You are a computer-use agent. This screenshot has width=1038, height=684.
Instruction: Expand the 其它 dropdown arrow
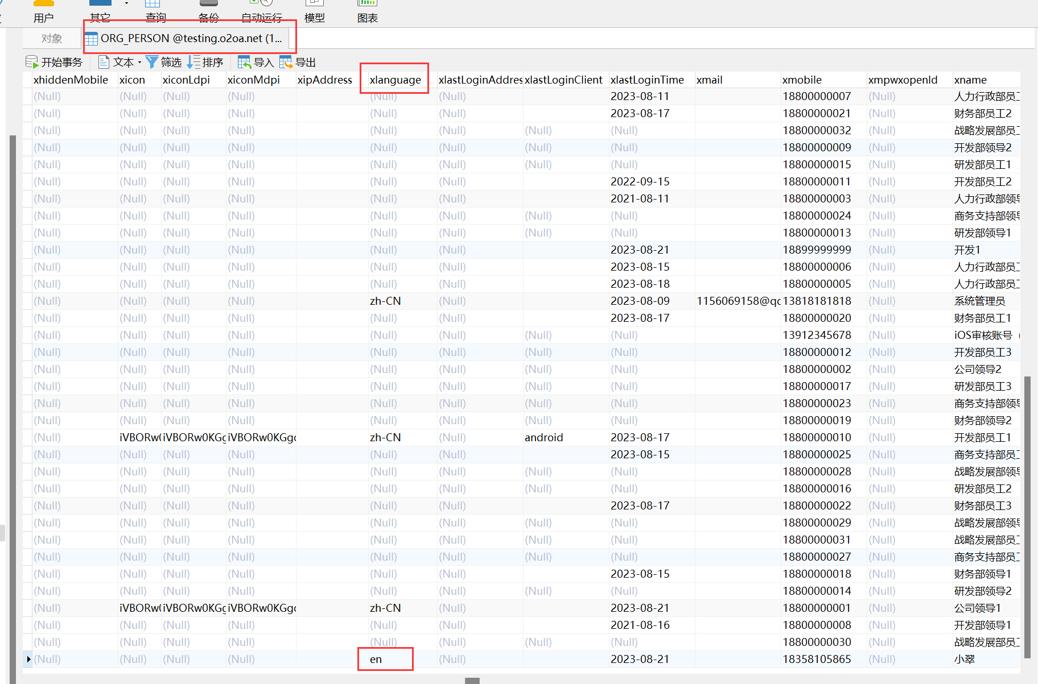coord(126,3)
